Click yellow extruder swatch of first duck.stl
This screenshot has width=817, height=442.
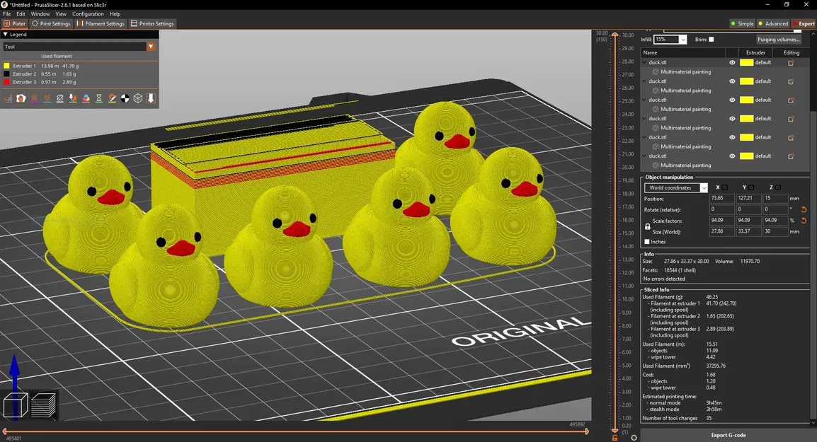[x=747, y=62]
